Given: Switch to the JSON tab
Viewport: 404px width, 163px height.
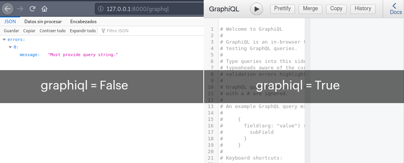Looking at the screenshot, I should pos(10,22).
